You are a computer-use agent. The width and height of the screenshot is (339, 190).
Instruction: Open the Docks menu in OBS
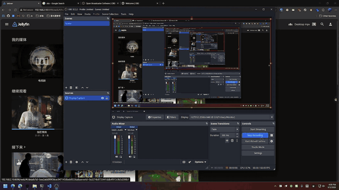coord(87,14)
